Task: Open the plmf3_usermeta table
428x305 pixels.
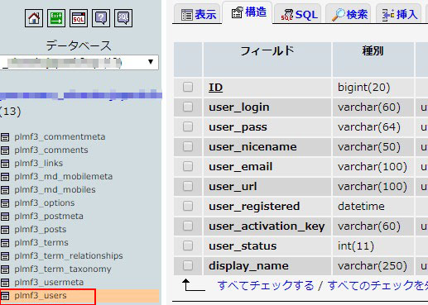Action: tap(49, 283)
